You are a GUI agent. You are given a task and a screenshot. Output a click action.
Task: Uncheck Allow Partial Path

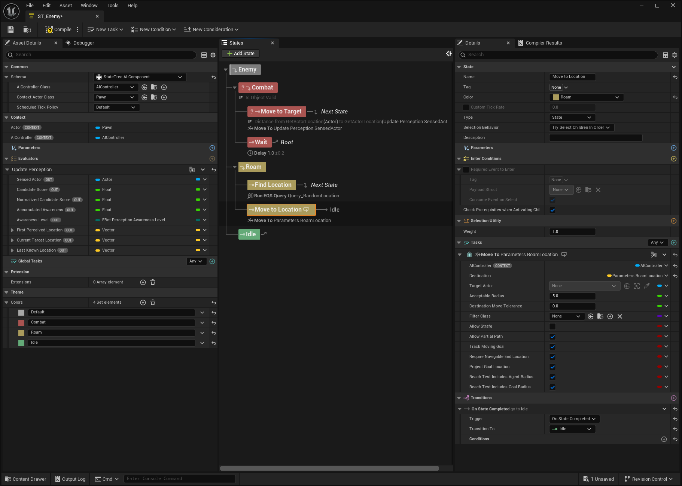click(552, 337)
